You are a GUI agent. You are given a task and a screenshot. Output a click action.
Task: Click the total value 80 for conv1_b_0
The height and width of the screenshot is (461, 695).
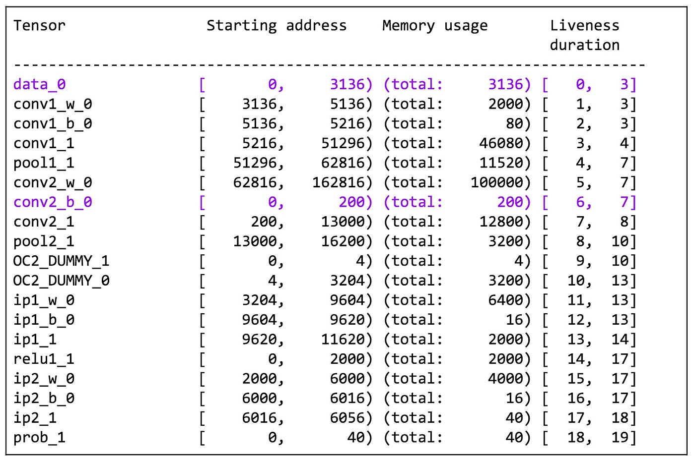pyautogui.click(x=514, y=123)
